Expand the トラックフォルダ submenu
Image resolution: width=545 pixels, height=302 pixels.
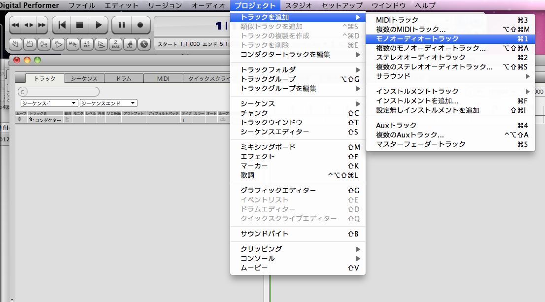coord(298,70)
